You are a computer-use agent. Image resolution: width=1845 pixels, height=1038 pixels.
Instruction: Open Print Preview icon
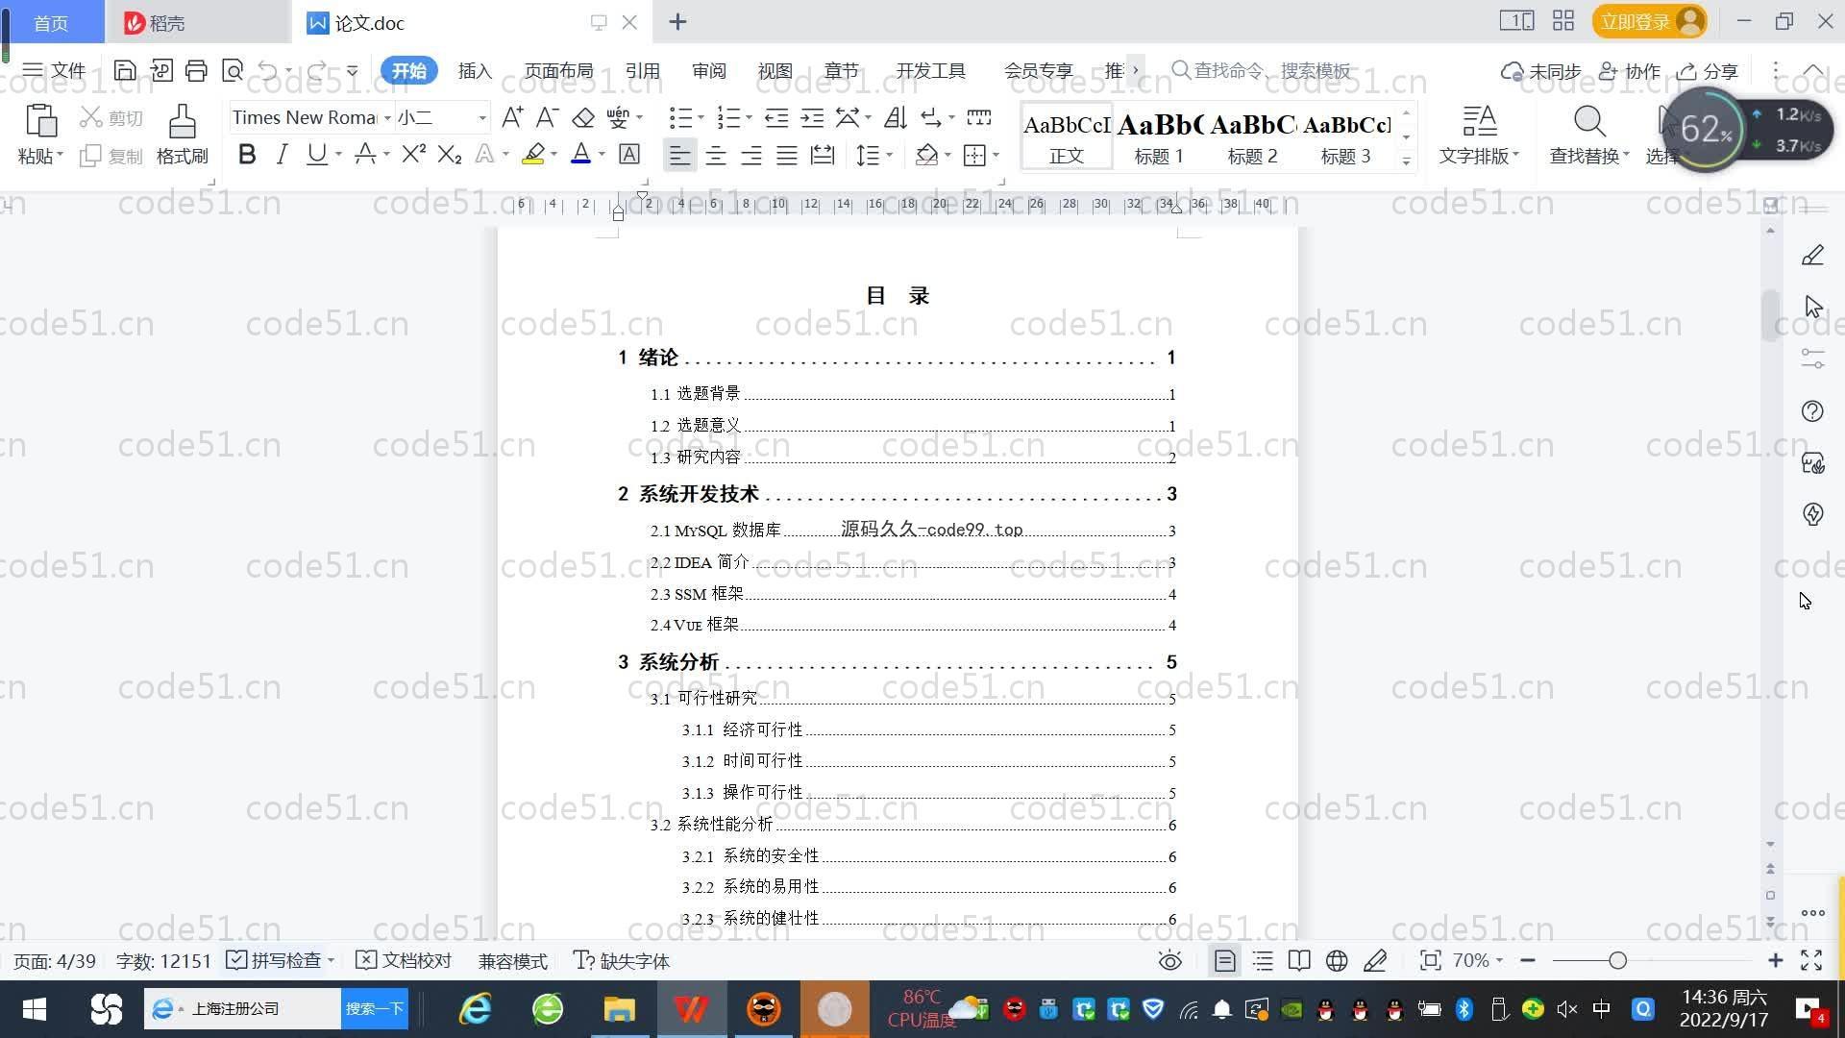[233, 70]
